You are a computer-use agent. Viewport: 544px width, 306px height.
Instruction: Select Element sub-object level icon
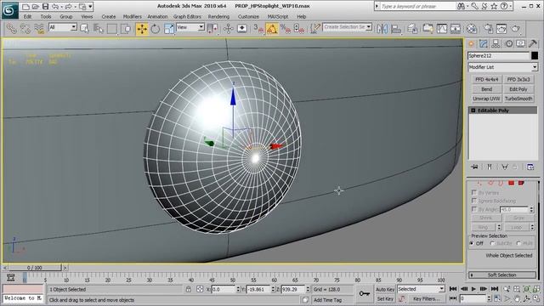(x=521, y=183)
